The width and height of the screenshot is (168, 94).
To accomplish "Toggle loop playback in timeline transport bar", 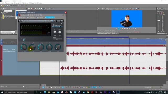I will 43,87.
